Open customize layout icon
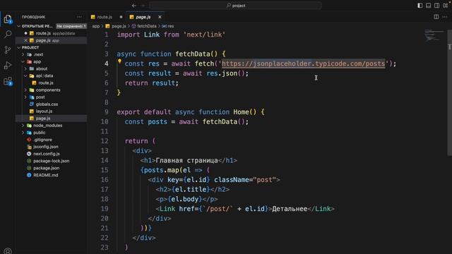The width and height of the screenshot is (452, 254). pos(446,6)
